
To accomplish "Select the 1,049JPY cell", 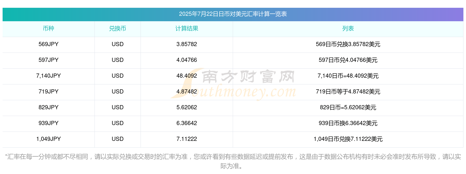I will (x=48, y=139).
